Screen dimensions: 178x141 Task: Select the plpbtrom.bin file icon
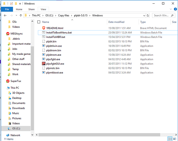44,50
